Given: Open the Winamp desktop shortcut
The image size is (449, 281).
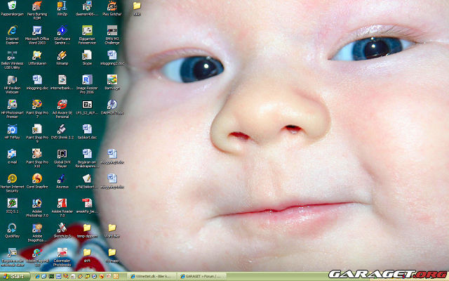Looking at the screenshot, I should coord(62,55).
